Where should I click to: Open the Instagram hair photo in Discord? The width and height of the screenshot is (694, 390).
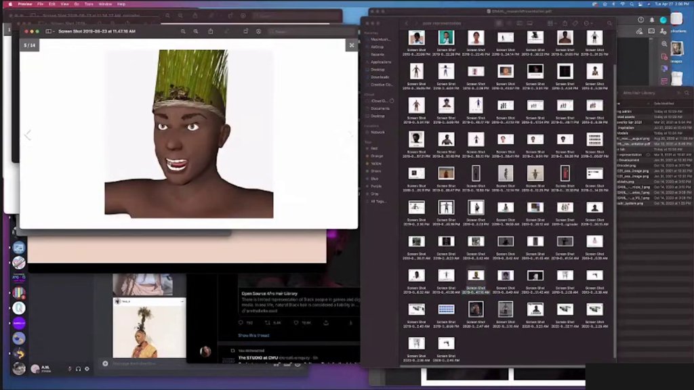149,328
